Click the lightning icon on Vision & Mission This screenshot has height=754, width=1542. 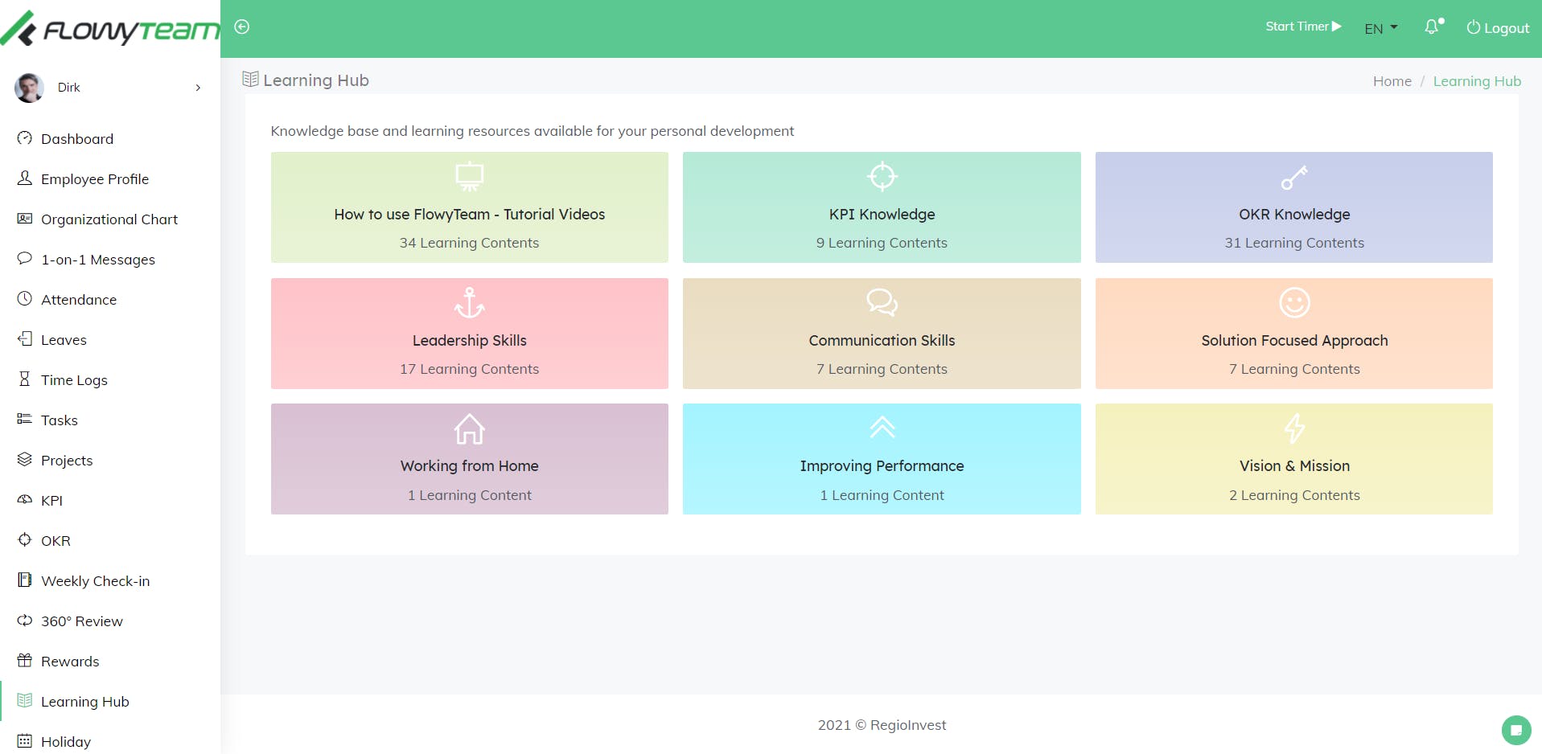(1294, 428)
